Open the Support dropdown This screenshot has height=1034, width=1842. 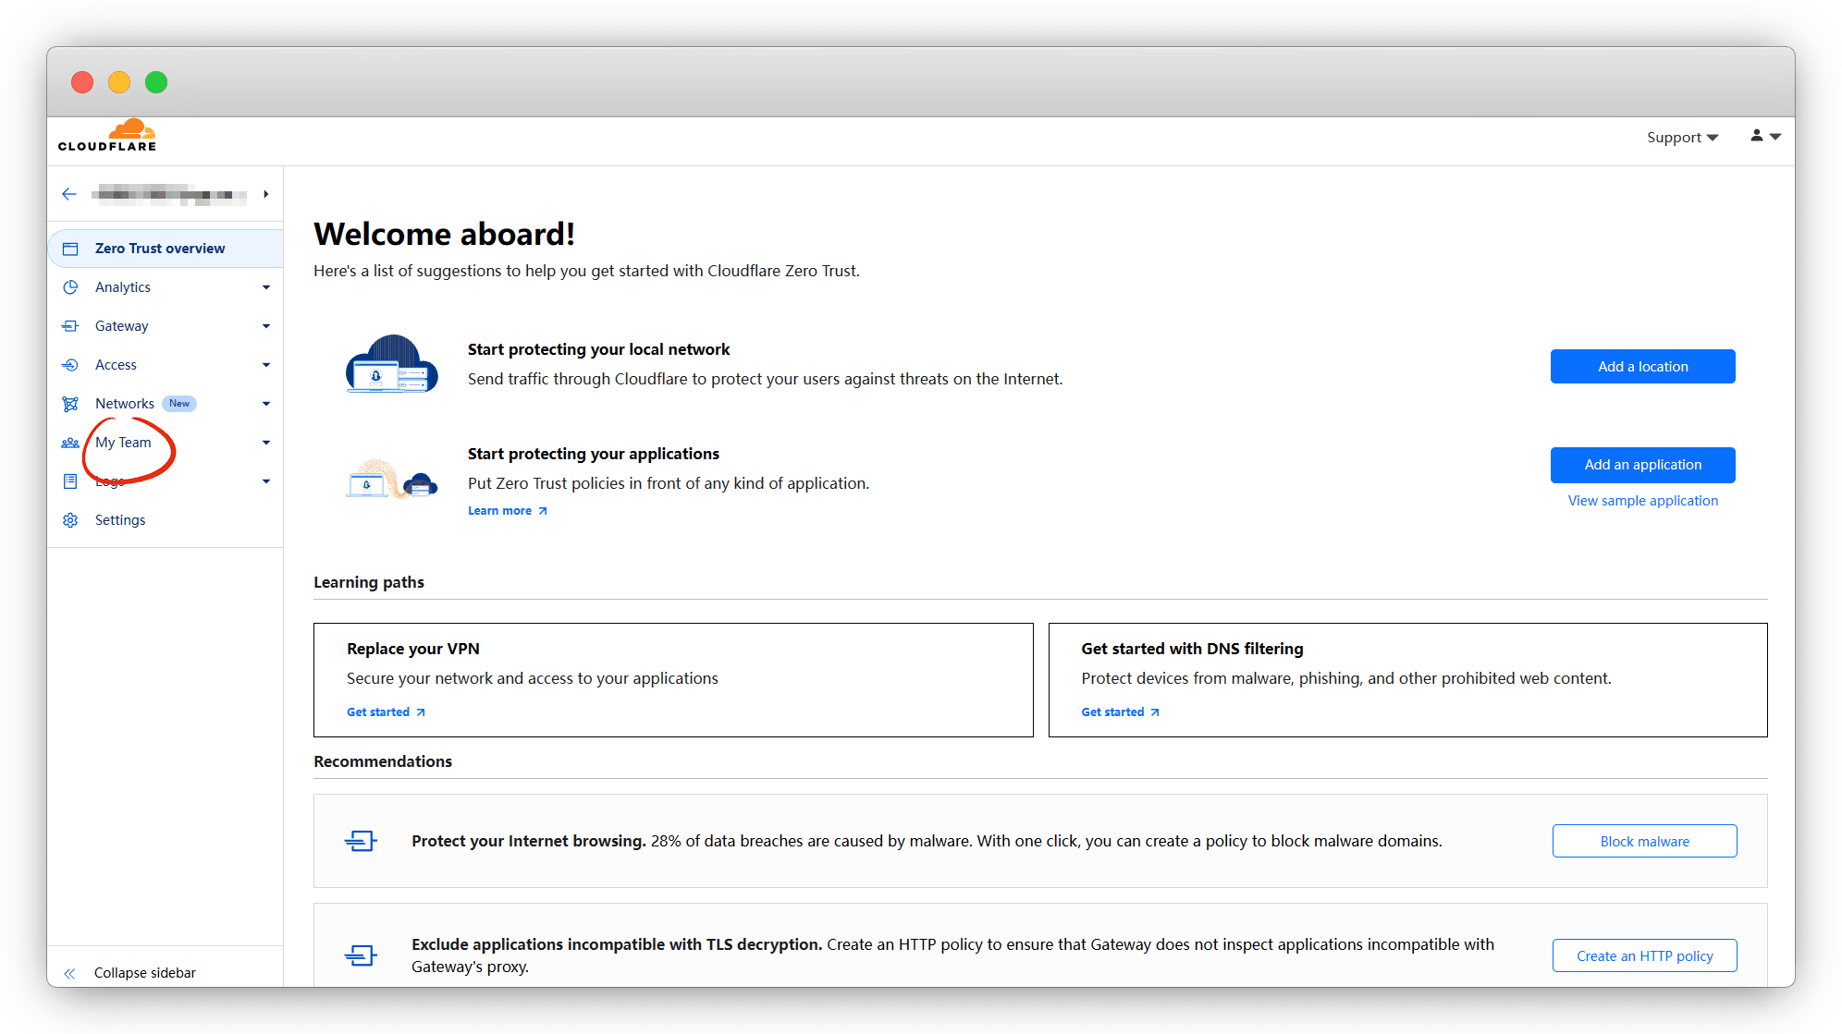[1681, 138]
